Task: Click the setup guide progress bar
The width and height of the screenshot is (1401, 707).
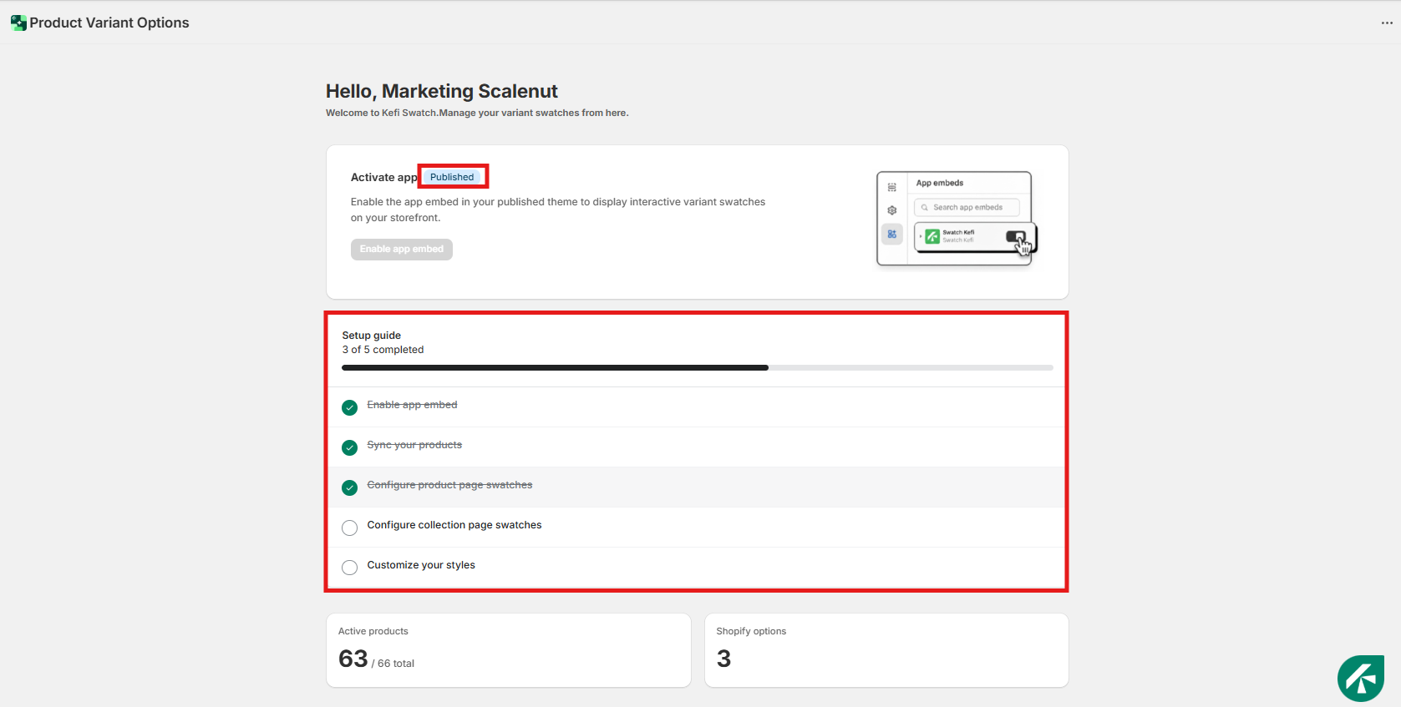Action: (x=697, y=367)
